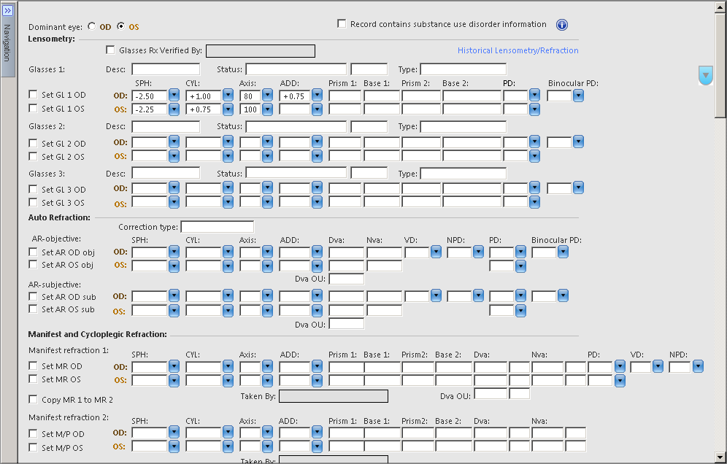Enable Copy MR 1 to MR 2
Viewport: 727px width, 464px height.
pos(33,399)
